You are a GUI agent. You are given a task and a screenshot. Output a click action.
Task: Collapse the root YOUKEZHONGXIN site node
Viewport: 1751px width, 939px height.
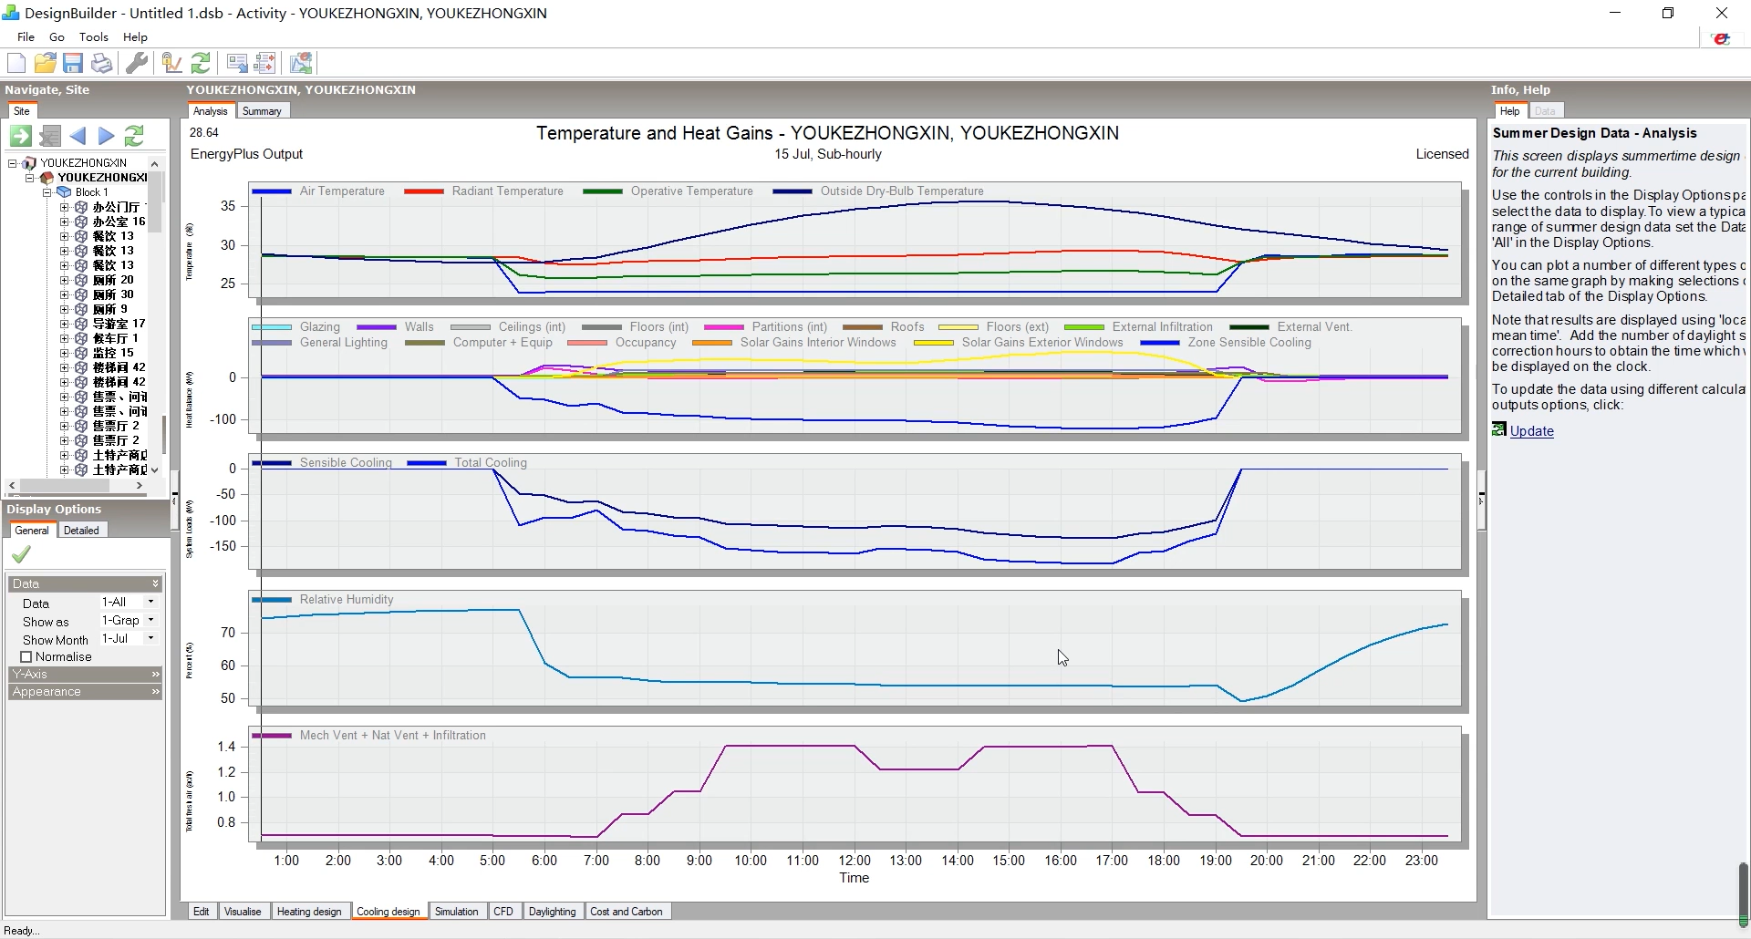coord(13,163)
